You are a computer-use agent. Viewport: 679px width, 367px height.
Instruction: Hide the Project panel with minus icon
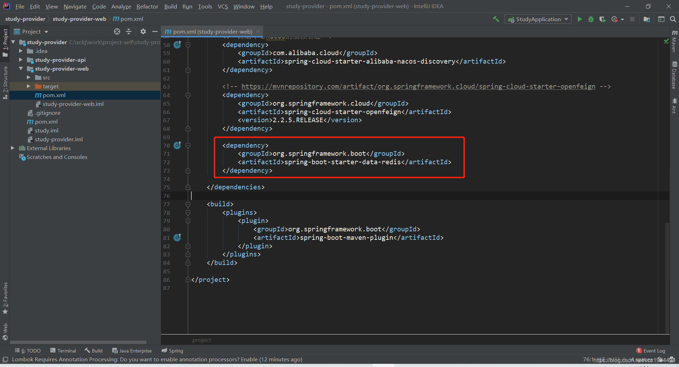click(x=155, y=31)
